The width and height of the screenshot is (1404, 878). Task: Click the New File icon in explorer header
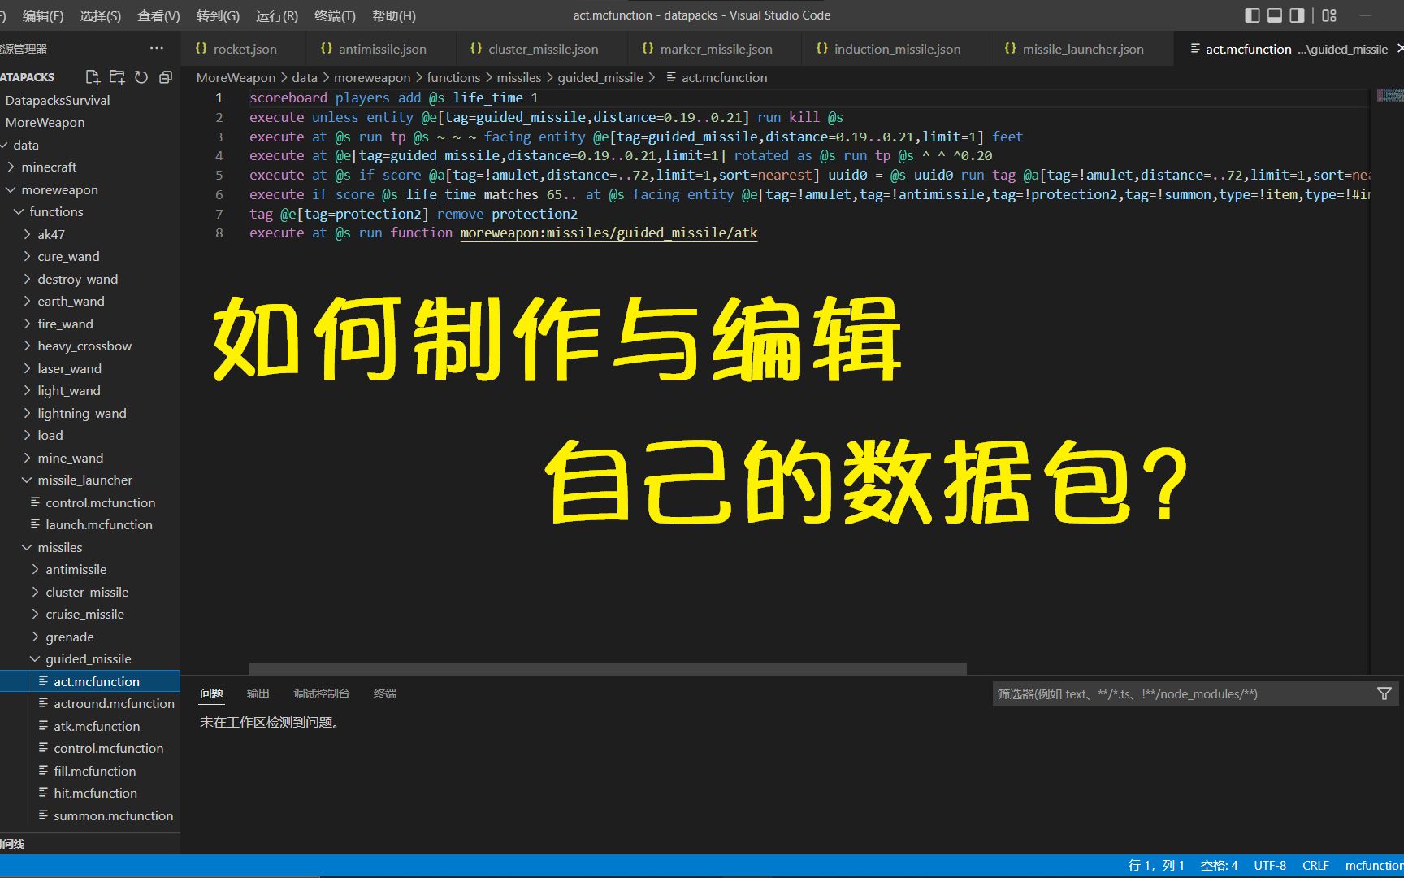[93, 77]
